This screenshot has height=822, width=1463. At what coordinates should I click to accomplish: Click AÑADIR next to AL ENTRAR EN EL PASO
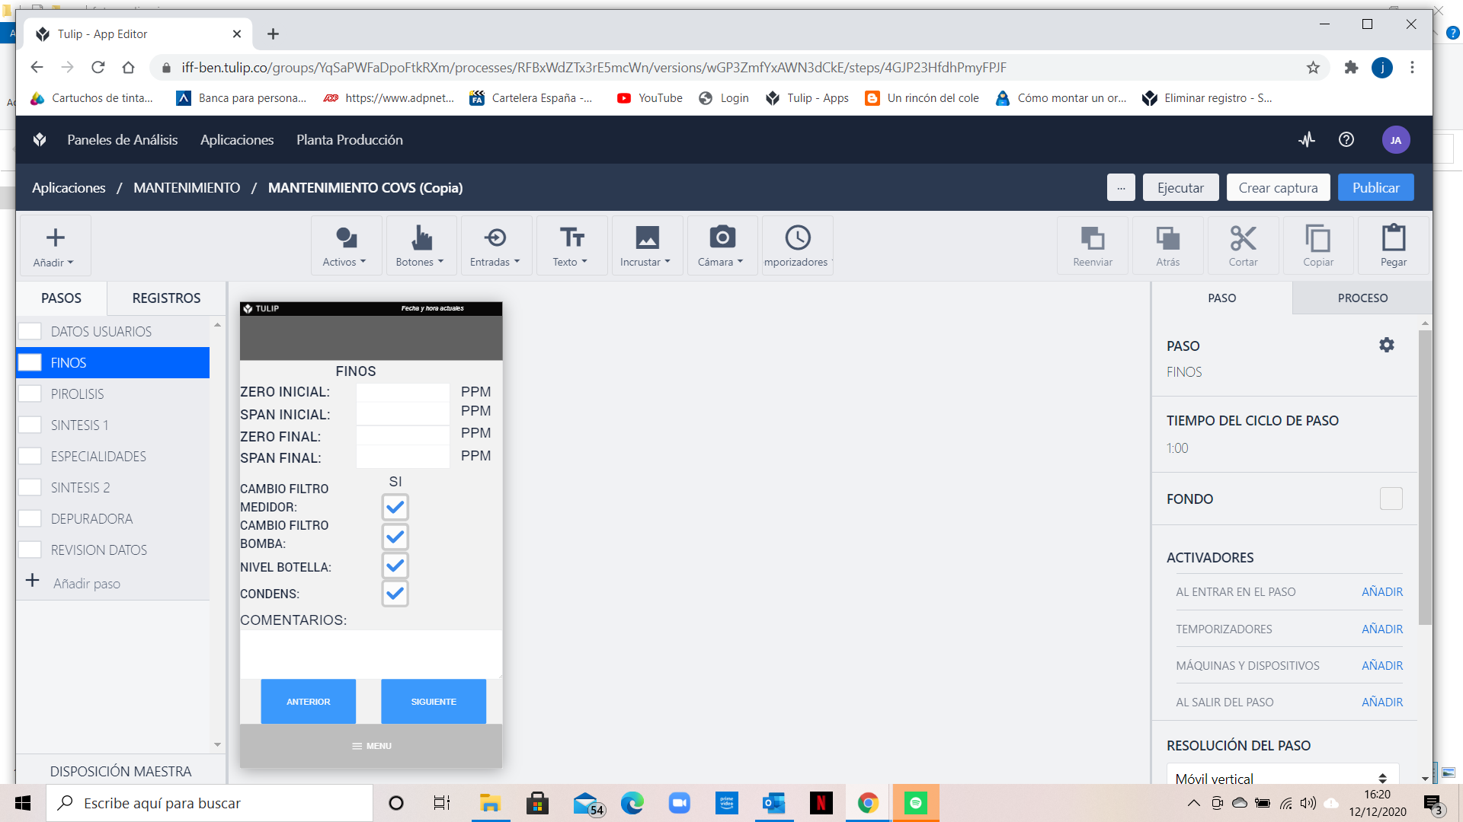coord(1381,592)
